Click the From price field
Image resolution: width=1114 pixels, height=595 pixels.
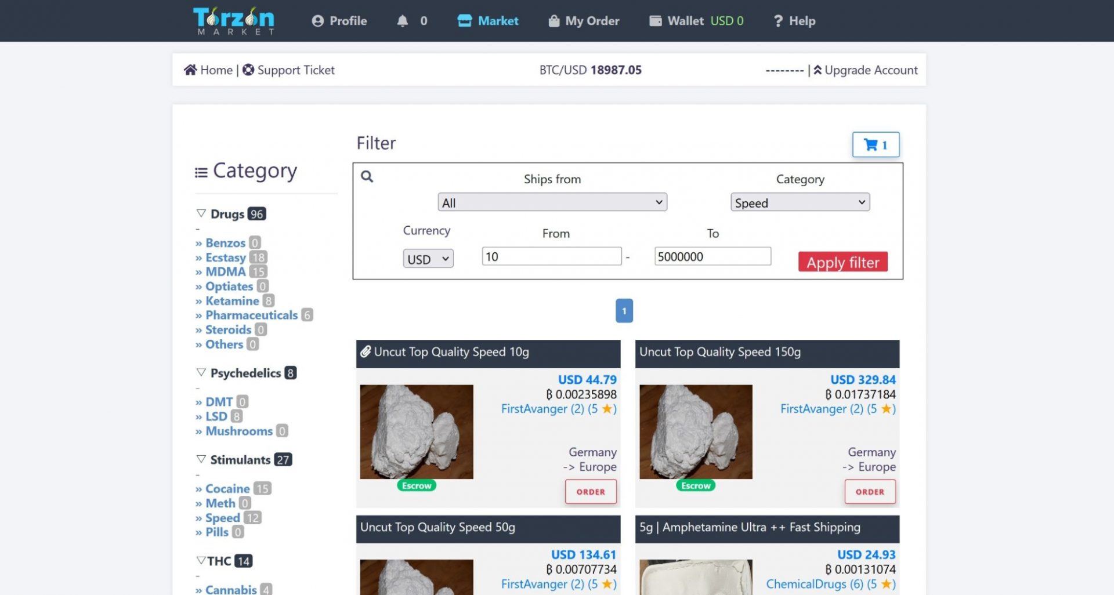(x=552, y=256)
